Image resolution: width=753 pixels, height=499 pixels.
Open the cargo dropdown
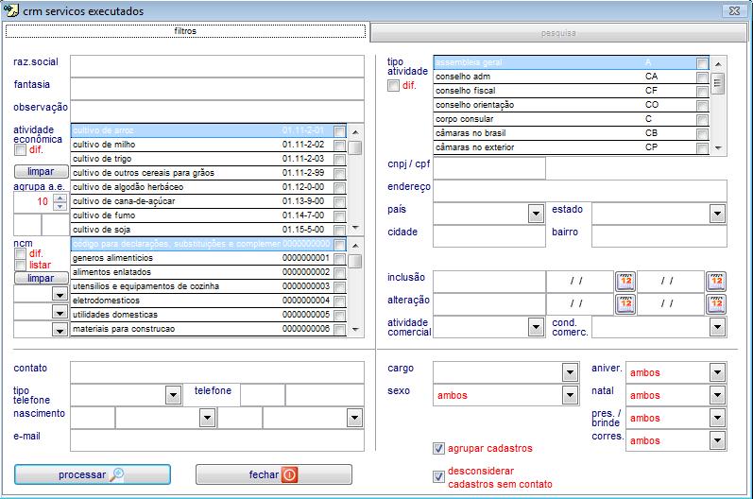[x=569, y=371]
